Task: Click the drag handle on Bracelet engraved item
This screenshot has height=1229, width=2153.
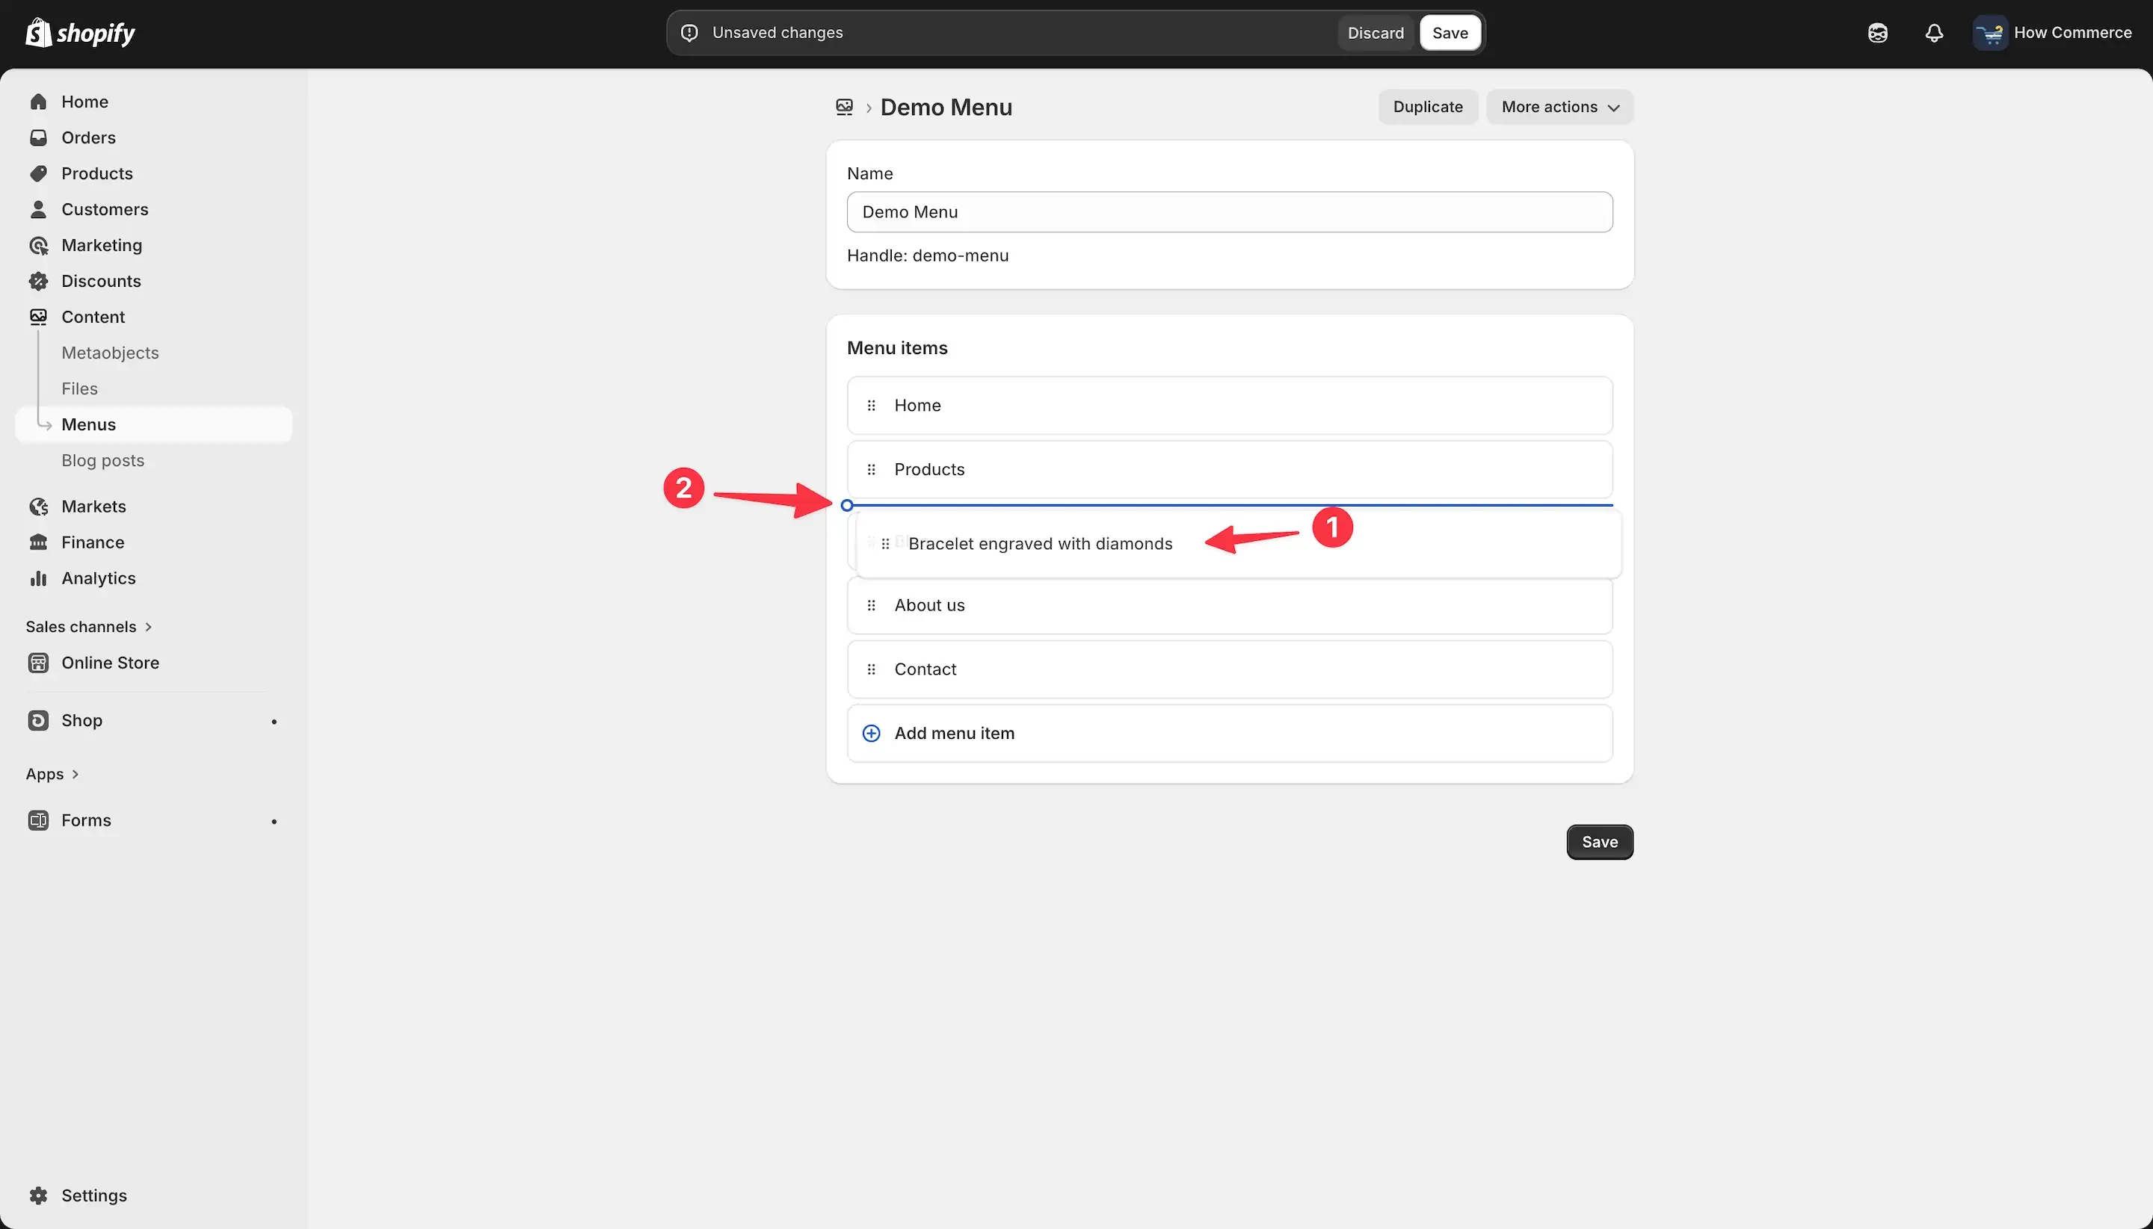Action: (x=885, y=545)
